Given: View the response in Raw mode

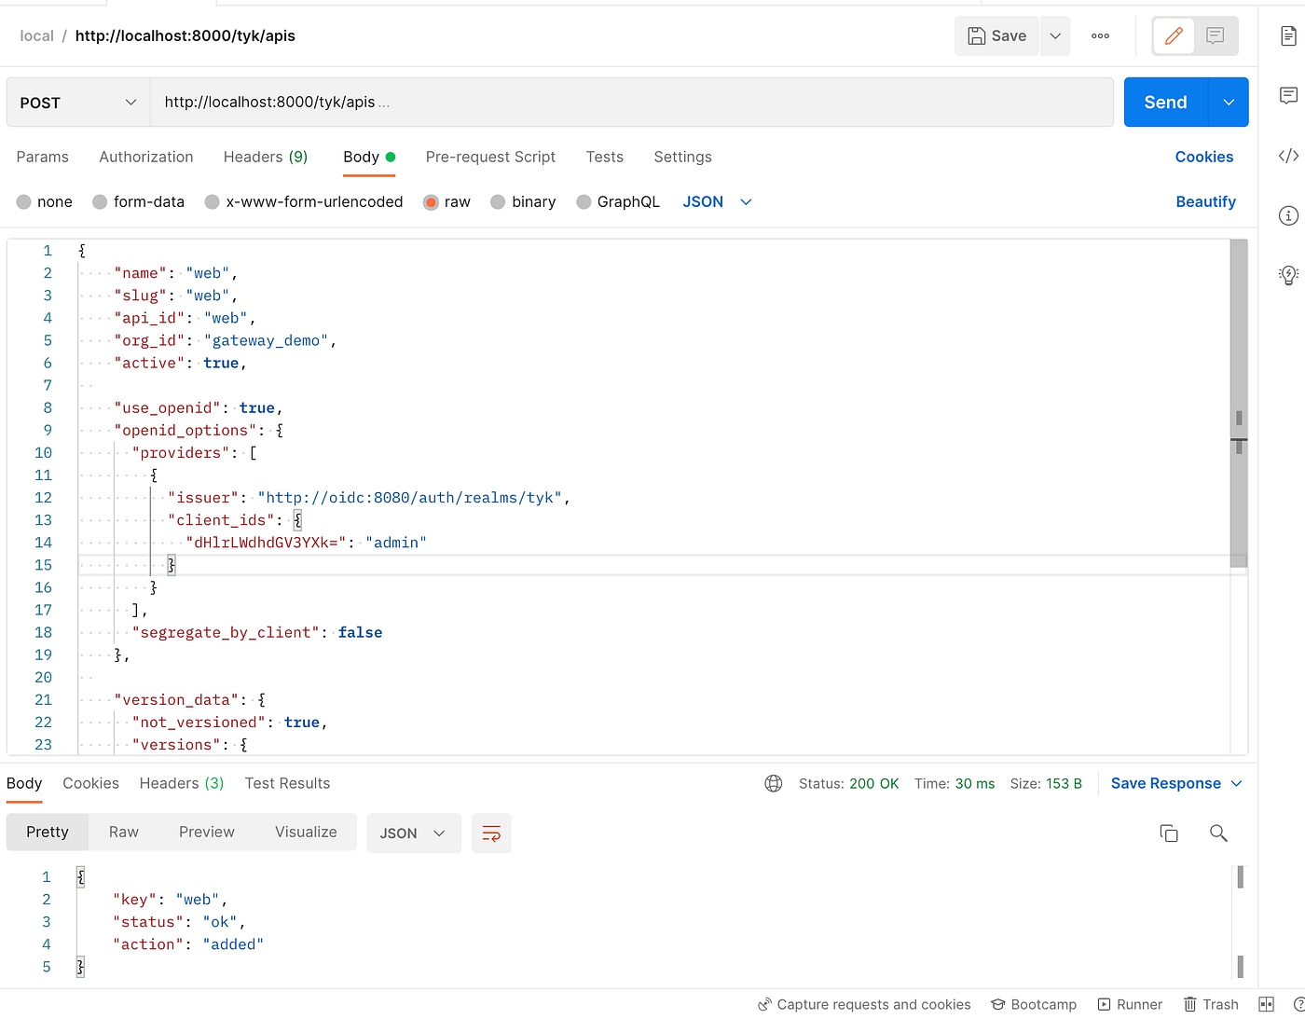Looking at the screenshot, I should pyautogui.click(x=124, y=832).
